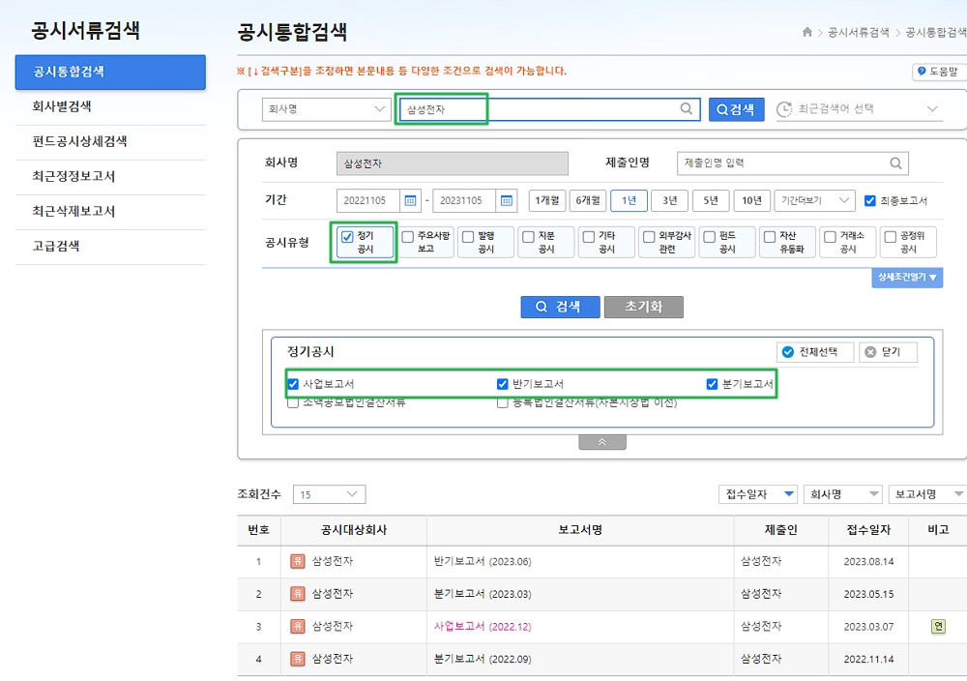This screenshot has width=967, height=681.
Task: Set period to 3년
Action: coord(670,200)
